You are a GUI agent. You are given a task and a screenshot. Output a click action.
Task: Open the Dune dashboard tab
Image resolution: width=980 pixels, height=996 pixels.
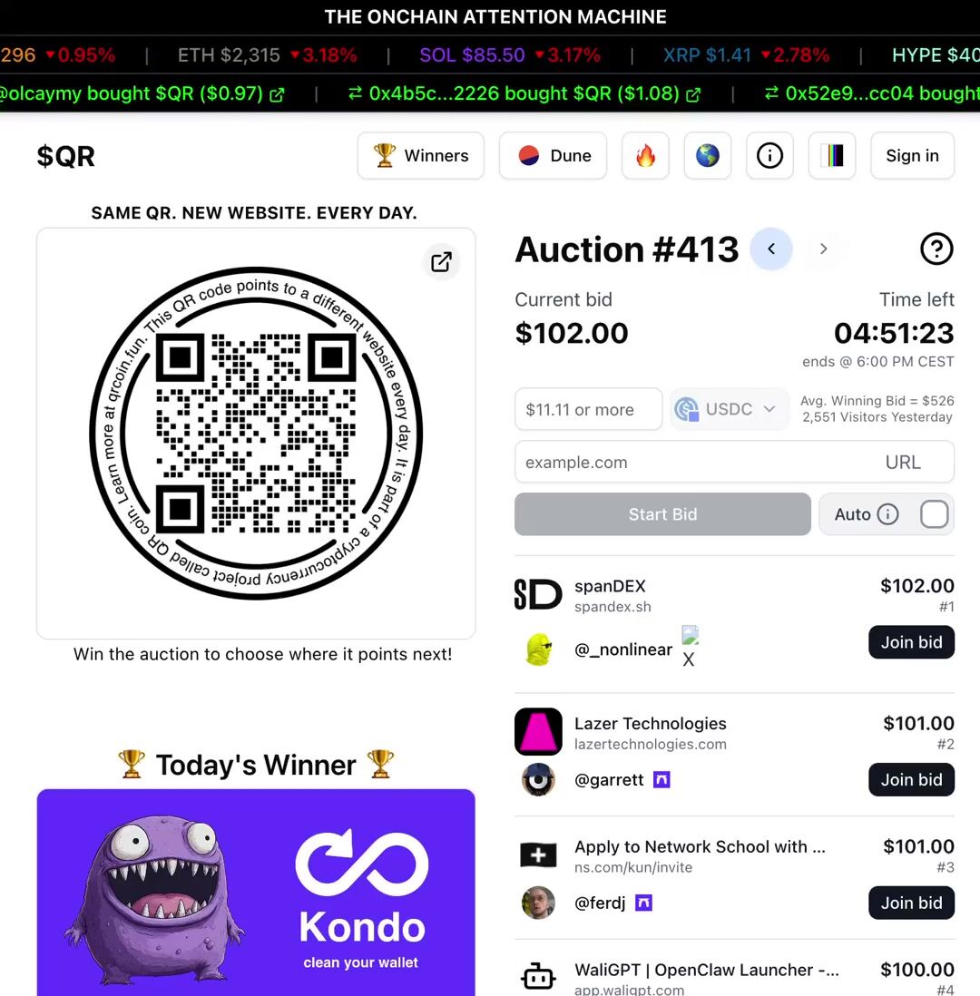pyautogui.click(x=553, y=156)
